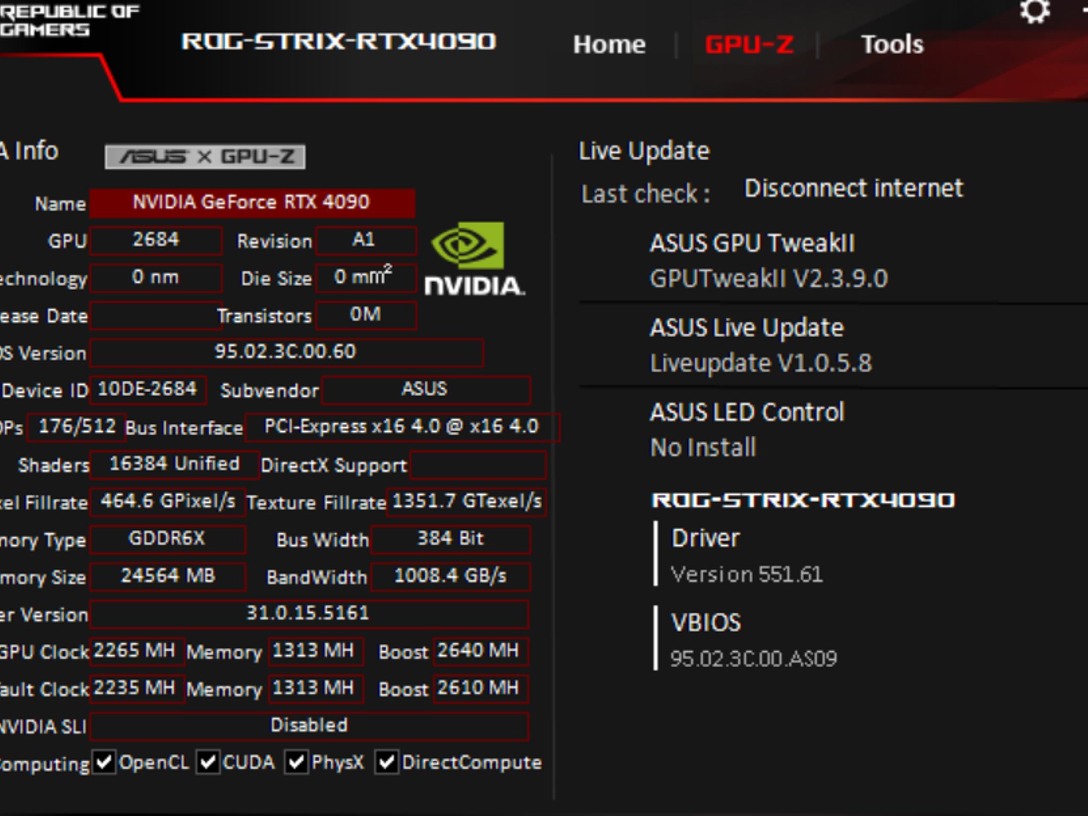The width and height of the screenshot is (1088, 816).
Task: Click the Revision field A1
Action: point(366,240)
